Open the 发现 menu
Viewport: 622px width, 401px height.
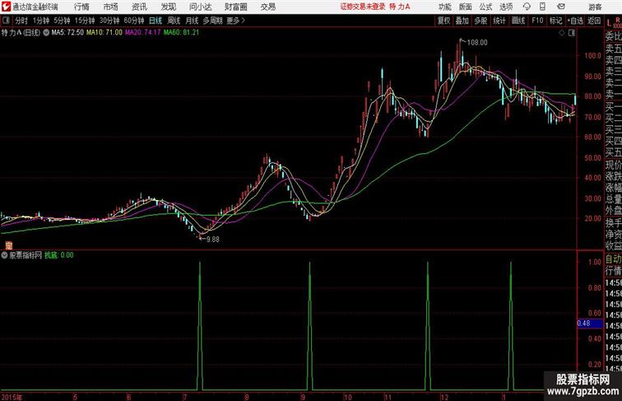[x=168, y=7]
